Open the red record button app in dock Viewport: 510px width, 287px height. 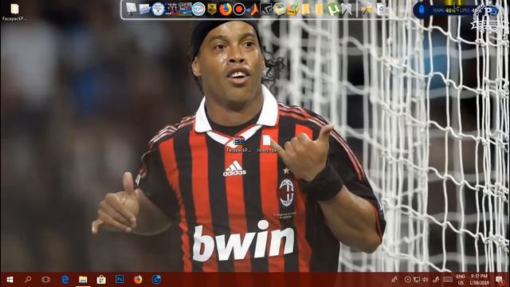pyautogui.click(x=239, y=9)
